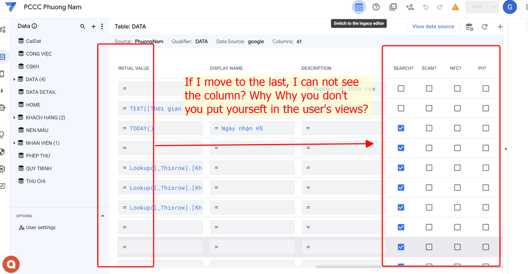Search data tables with magnifier icon

(x=82, y=26)
